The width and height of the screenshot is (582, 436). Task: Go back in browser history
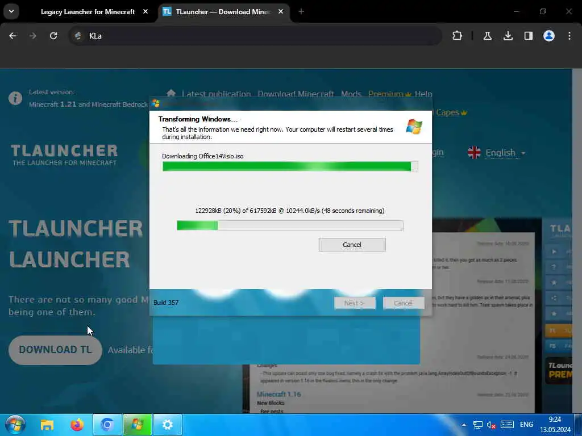13,36
